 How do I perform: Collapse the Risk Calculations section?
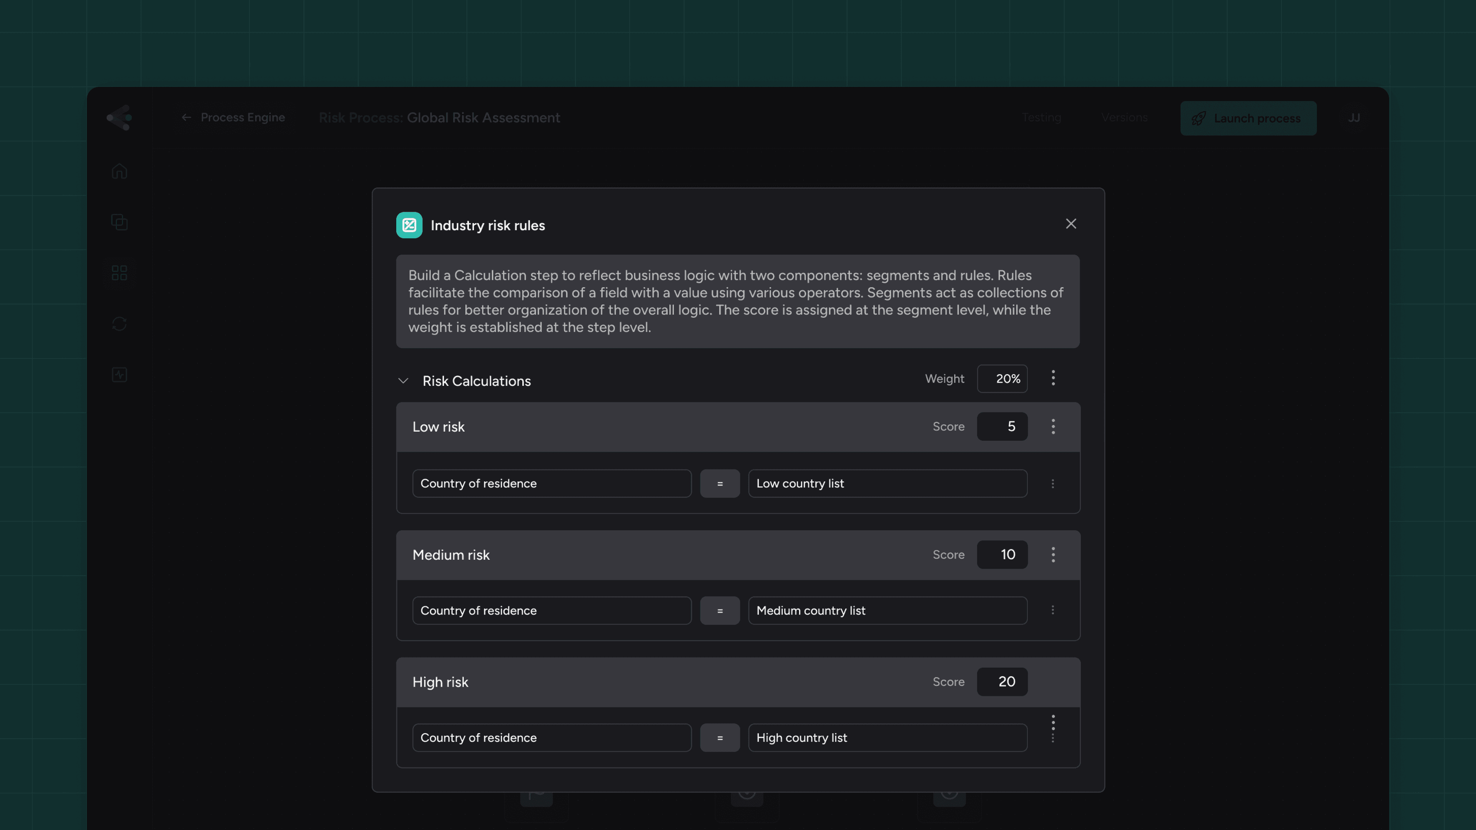point(403,381)
